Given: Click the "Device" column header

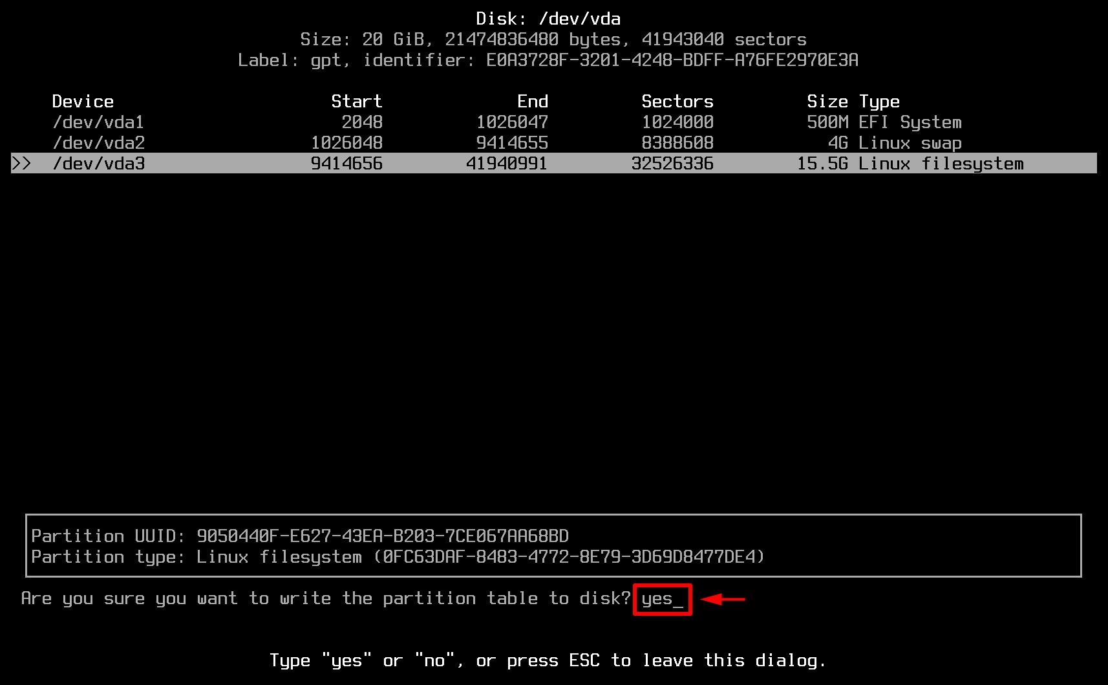Looking at the screenshot, I should point(83,102).
